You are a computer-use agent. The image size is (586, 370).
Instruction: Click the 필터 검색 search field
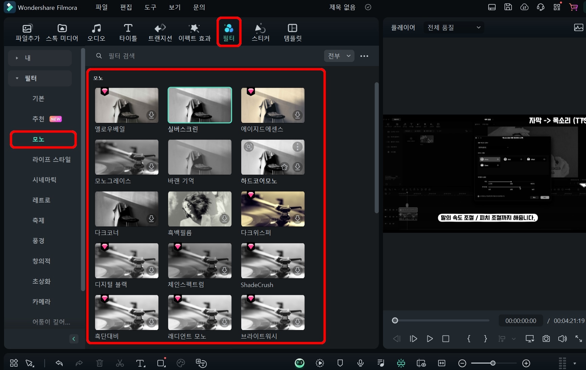click(206, 56)
